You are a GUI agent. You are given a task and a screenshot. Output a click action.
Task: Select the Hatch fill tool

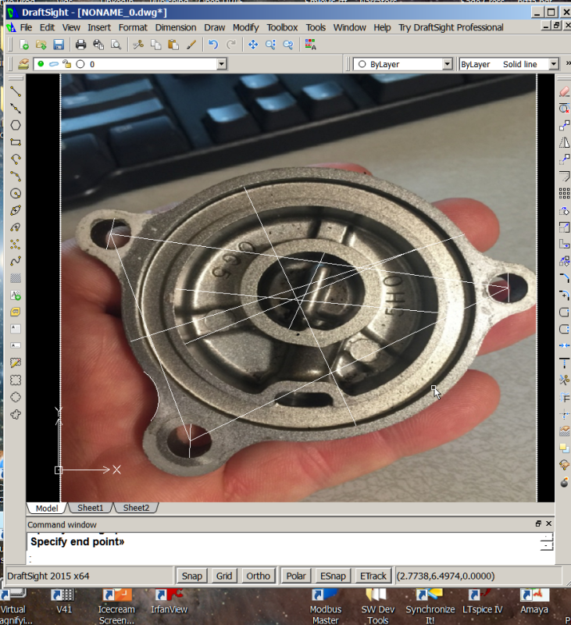16,278
